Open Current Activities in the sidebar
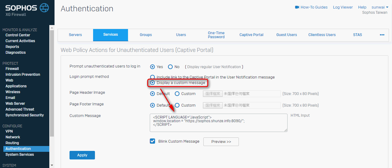The width and height of the screenshot is (392, 168). pos(20,41)
